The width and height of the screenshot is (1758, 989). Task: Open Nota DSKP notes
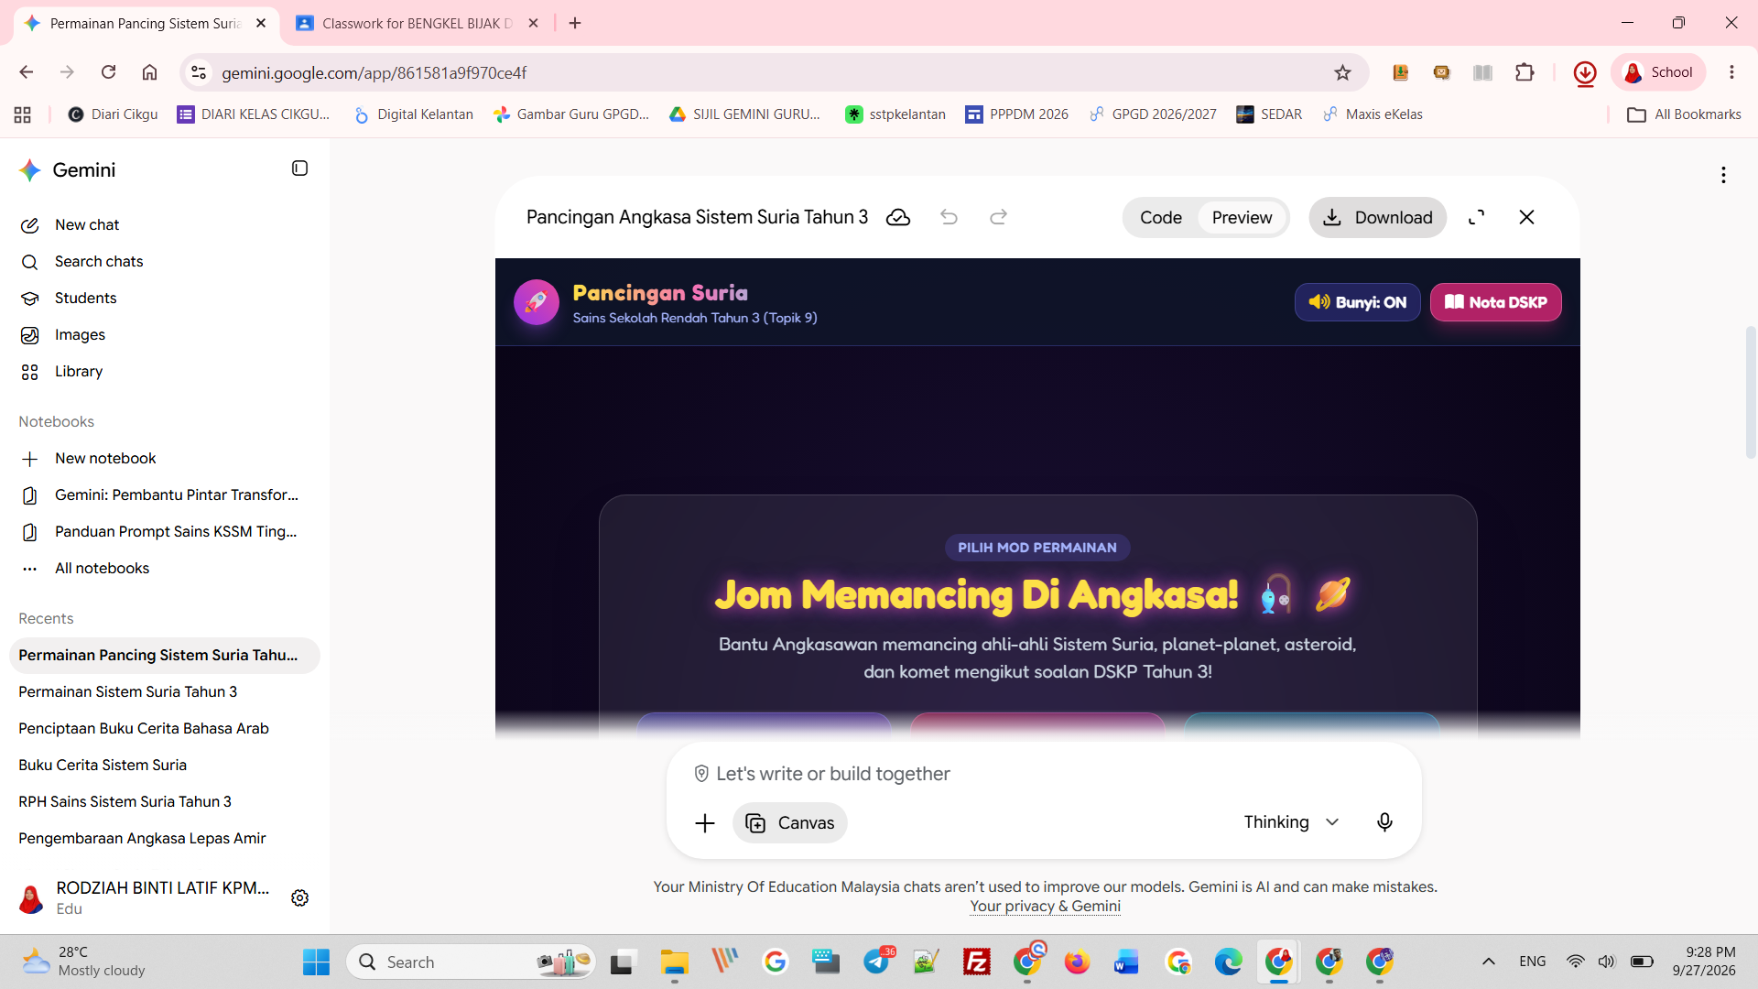(1495, 302)
